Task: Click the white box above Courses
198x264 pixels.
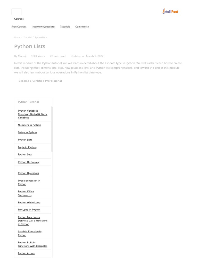Action: (x=16, y=12)
